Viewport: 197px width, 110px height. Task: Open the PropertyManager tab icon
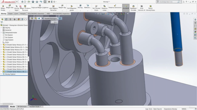coord(6,19)
